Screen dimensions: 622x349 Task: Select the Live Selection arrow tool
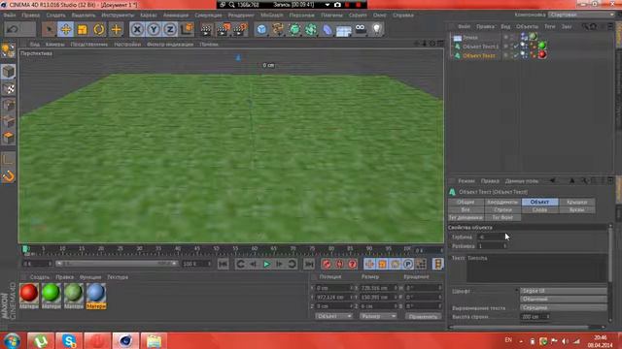50,29
